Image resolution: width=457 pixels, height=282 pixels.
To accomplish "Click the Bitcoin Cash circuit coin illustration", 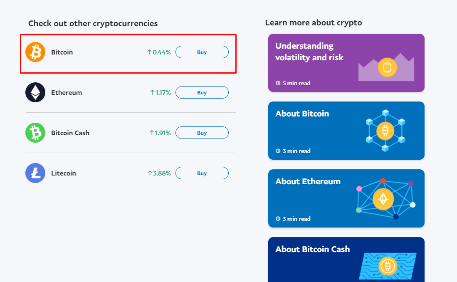I will pos(388,265).
